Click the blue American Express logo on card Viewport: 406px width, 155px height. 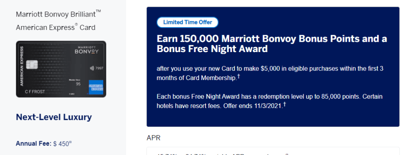[96, 87]
